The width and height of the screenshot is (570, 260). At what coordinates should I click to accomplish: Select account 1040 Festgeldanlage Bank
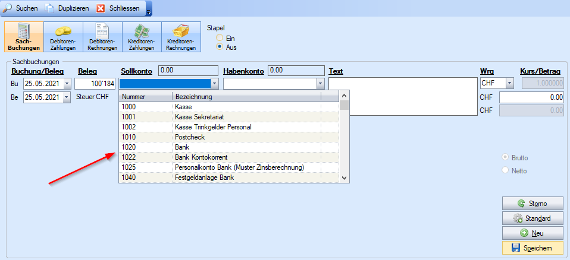pos(229,177)
